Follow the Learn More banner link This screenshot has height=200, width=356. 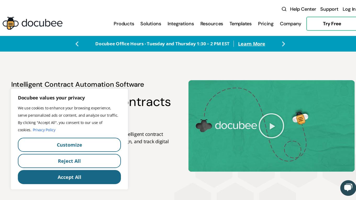coord(252,44)
